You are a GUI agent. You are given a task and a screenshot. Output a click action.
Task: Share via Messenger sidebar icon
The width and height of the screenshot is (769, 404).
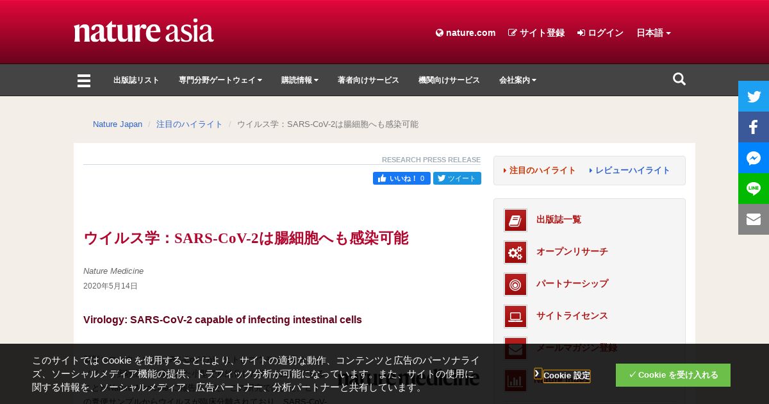coord(754,158)
